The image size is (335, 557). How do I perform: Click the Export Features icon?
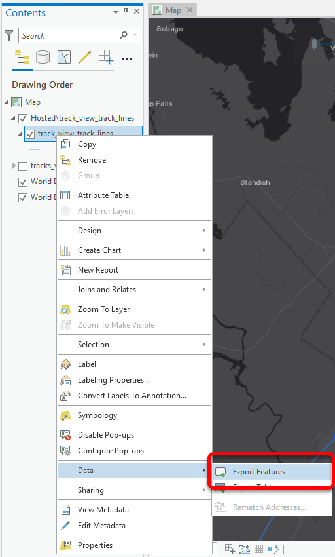tap(220, 472)
